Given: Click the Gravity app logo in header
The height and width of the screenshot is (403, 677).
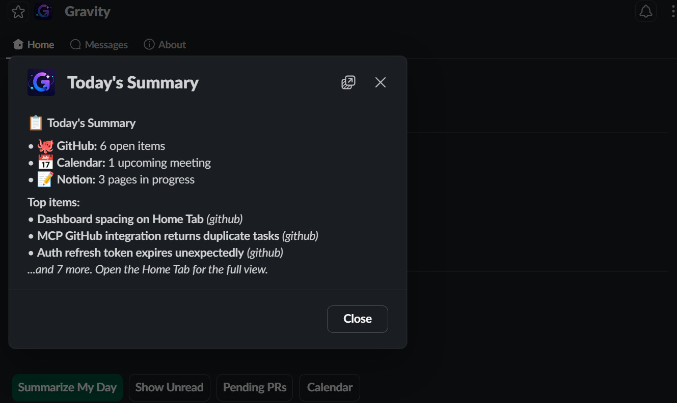Looking at the screenshot, I should tap(44, 12).
